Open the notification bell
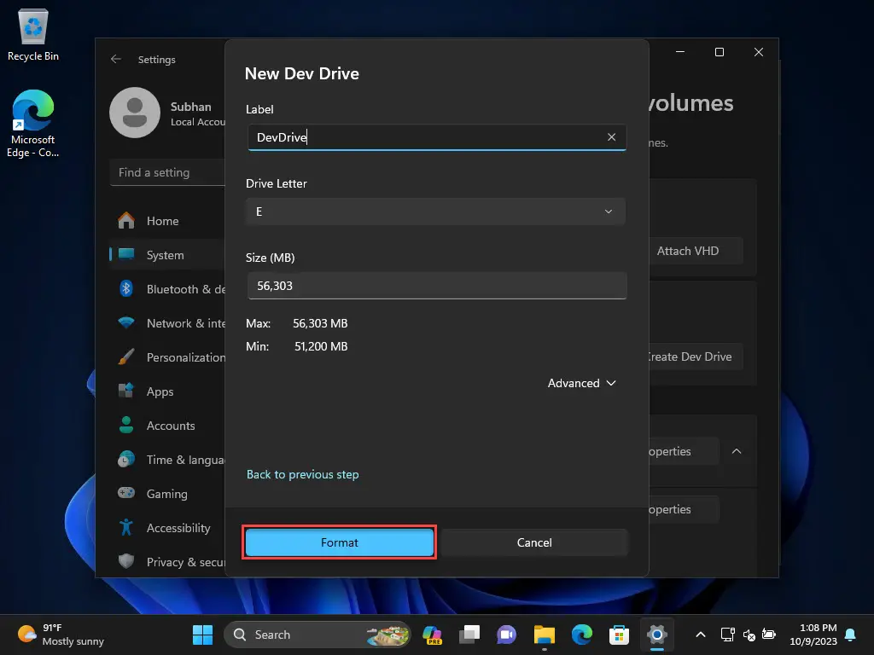Viewport: 874px width, 655px height. [x=851, y=635]
